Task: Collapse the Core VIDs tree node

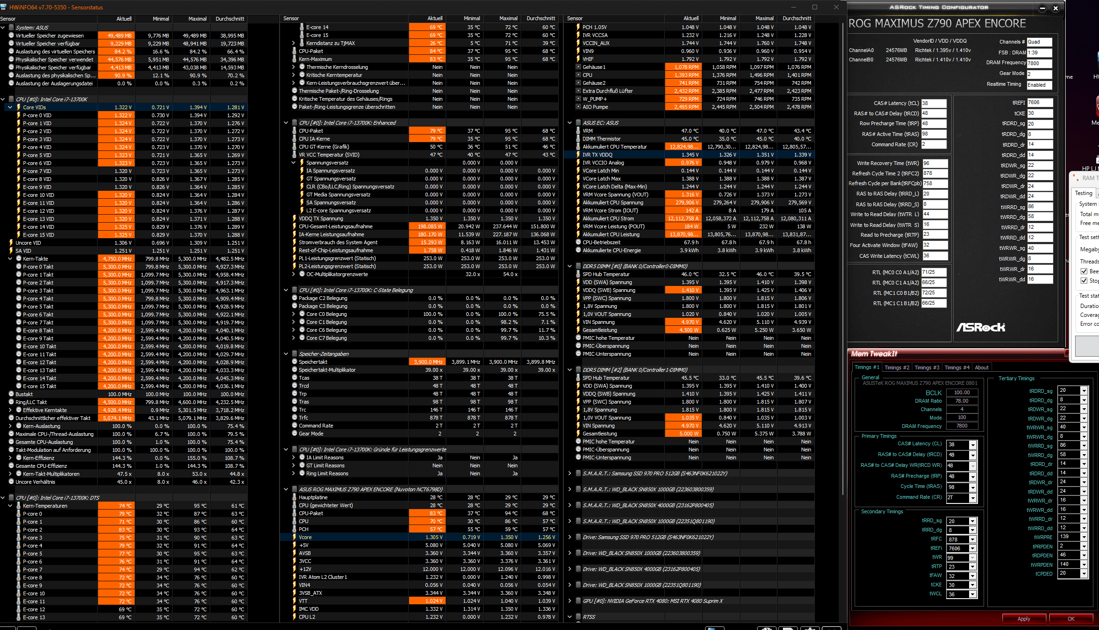Action: (x=10, y=107)
